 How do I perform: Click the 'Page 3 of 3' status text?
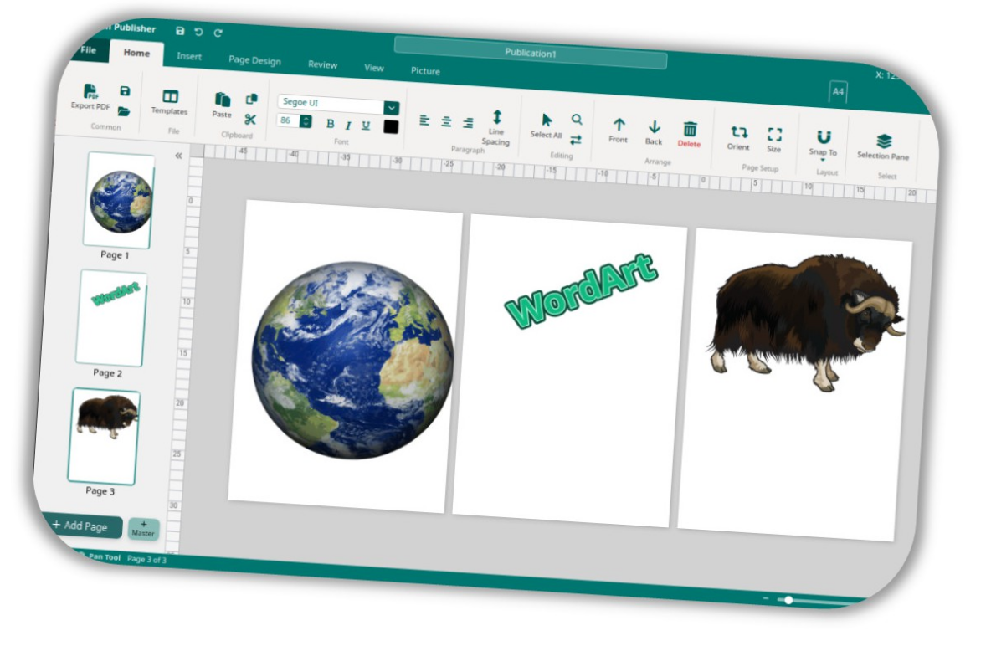pos(146,560)
